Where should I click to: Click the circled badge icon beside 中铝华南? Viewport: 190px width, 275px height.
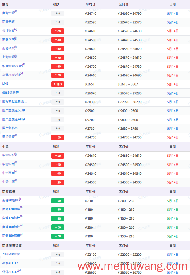[x=16, y=163]
